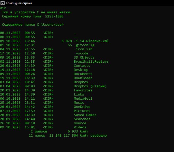This screenshot has width=174, height=152.
Task: Select the 'dir' command text
Action: click(3, 8)
